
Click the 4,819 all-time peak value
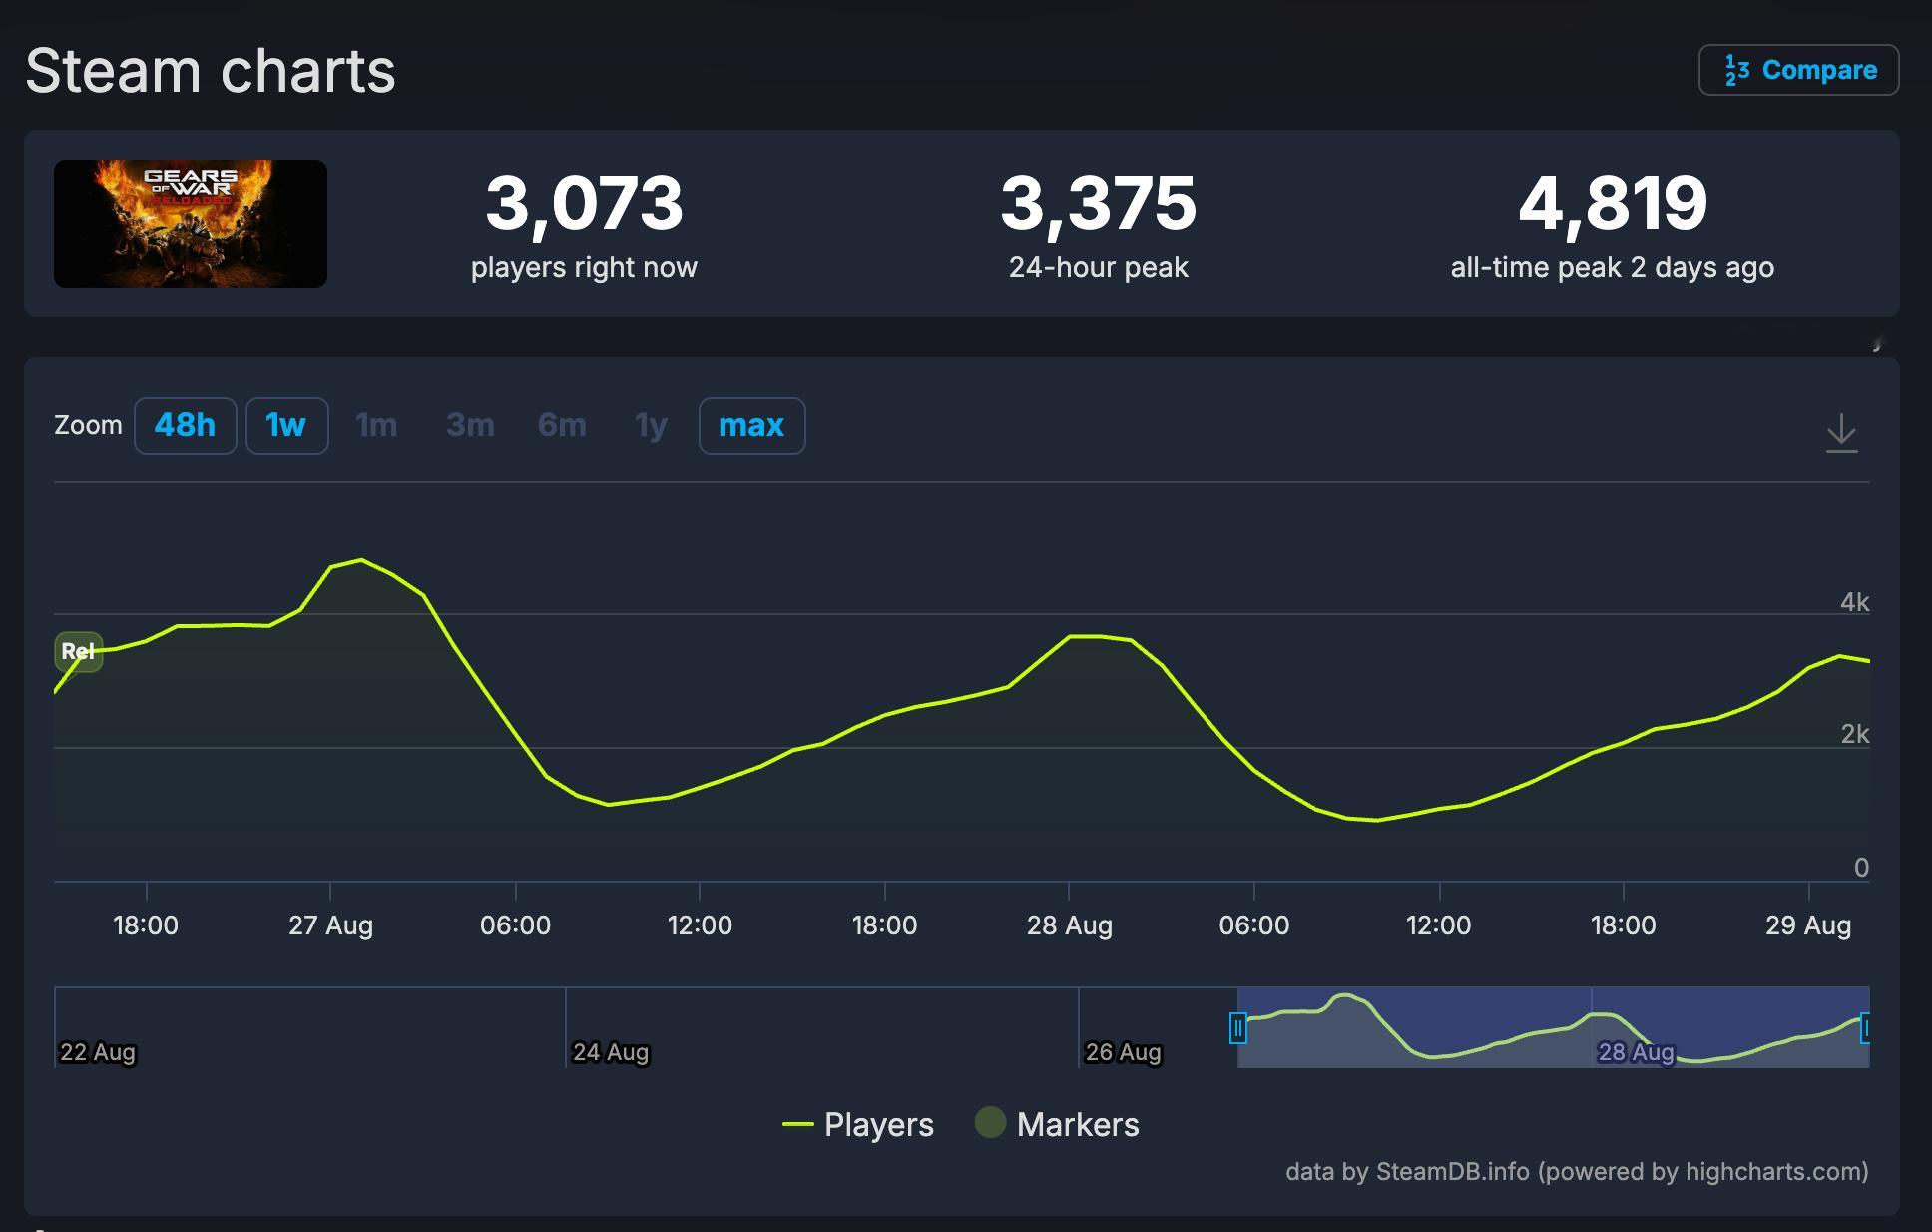tap(1613, 203)
